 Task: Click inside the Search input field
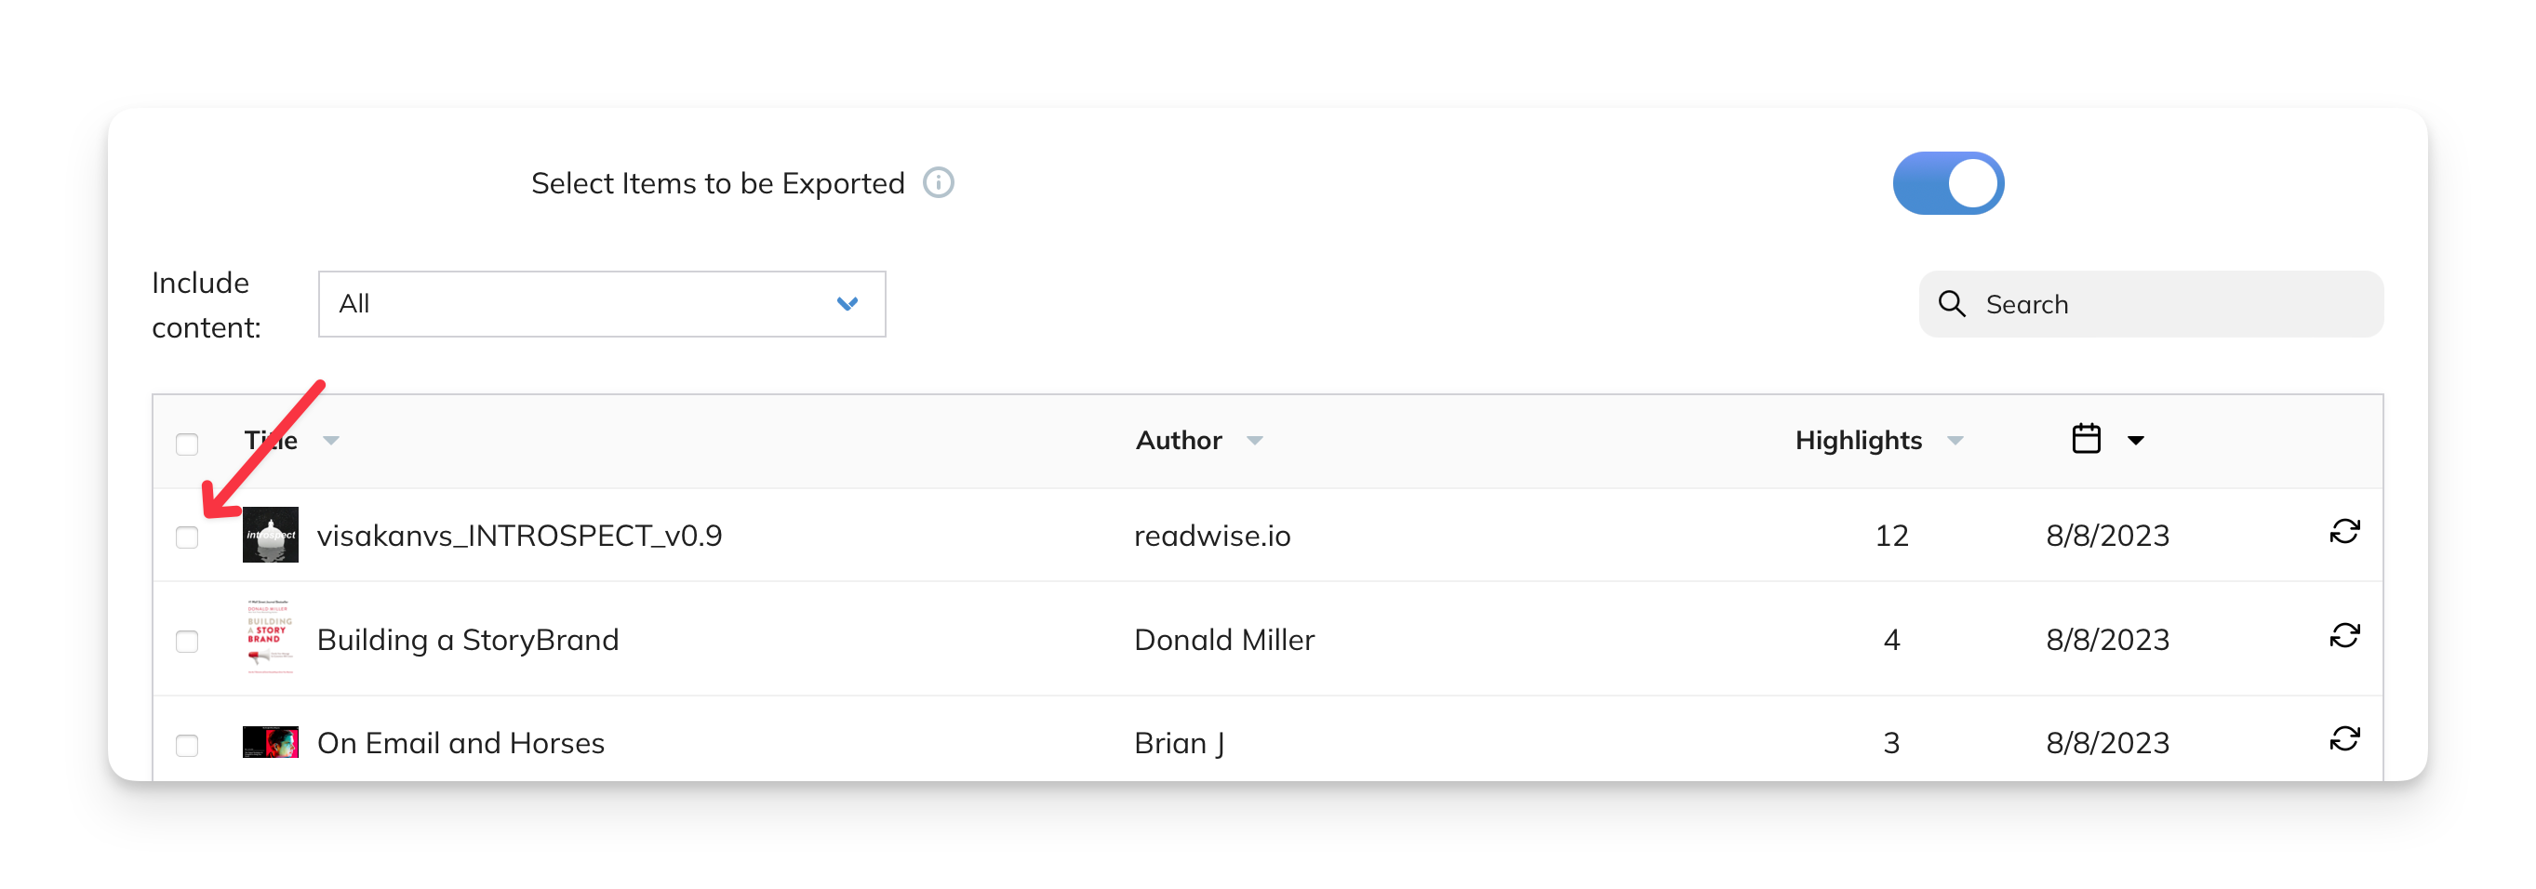click(x=2116, y=304)
